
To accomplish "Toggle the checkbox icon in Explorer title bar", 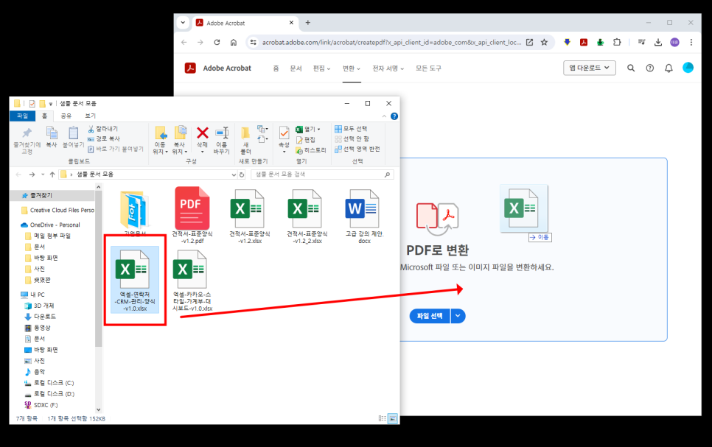I will tap(32, 104).
